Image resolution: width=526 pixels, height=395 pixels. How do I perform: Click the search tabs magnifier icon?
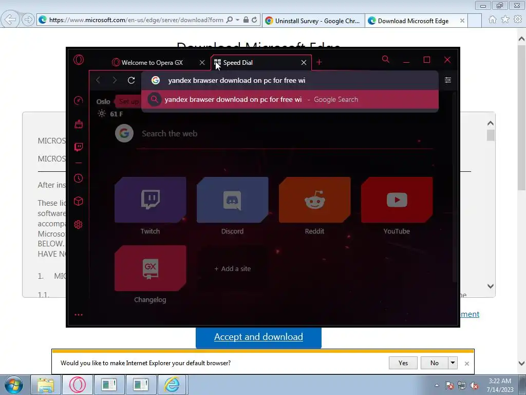(386, 60)
